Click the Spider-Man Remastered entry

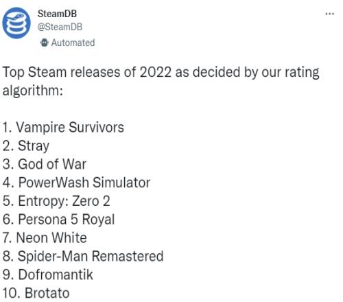tap(83, 256)
